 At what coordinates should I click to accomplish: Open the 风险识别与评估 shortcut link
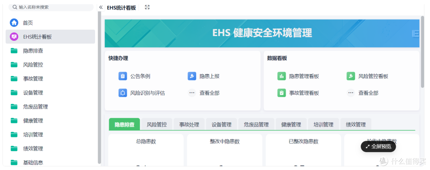148,93
